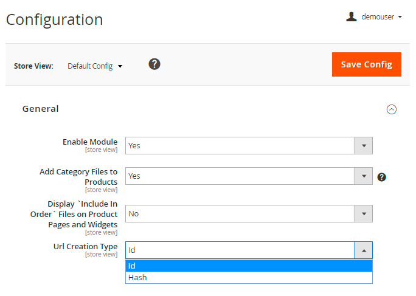Open the Display Include In Order Files dropdown

pyautogui.click(x=248, y=214)
